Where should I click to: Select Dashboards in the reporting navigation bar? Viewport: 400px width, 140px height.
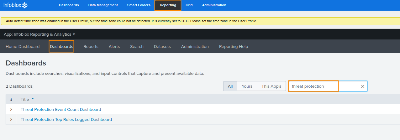61,46
